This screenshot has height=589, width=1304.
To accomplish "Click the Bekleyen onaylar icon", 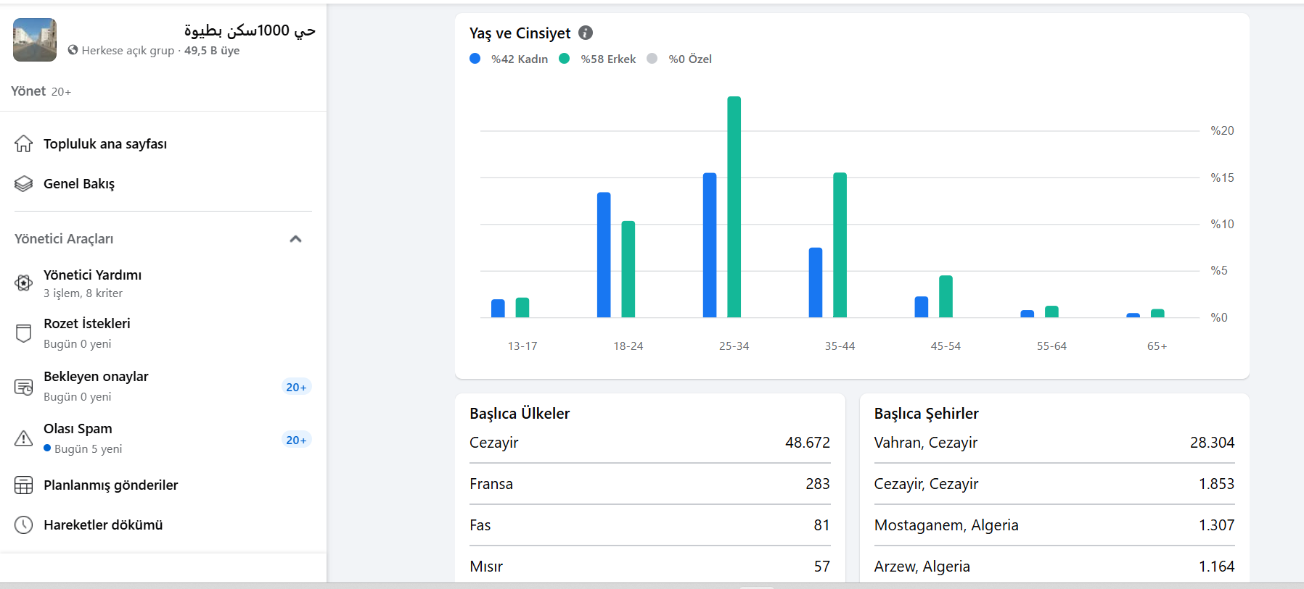I will [23, 387].
